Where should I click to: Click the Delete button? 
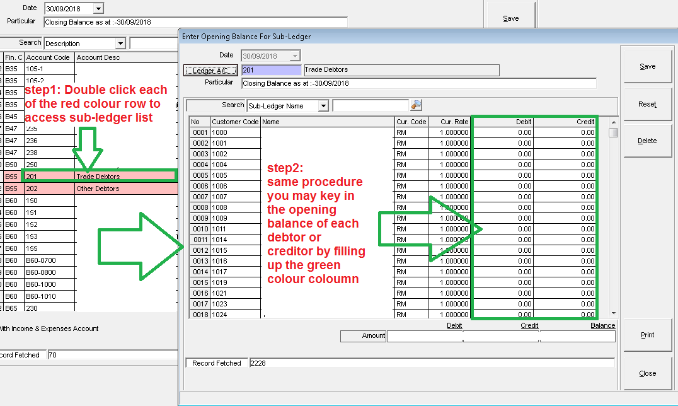[647, 141]
